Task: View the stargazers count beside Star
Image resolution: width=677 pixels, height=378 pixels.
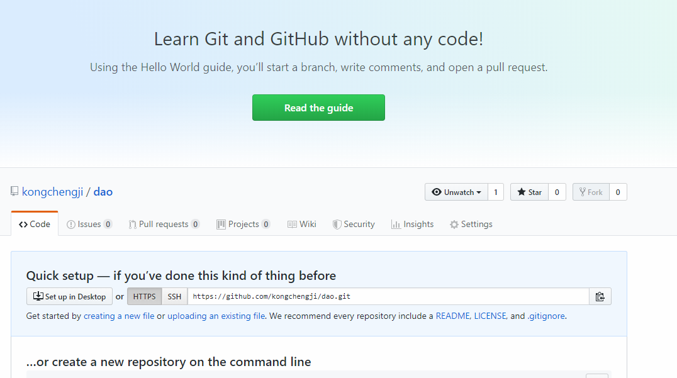Action: point(557,192)
